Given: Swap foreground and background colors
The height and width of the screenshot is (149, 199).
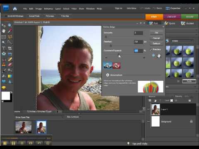Looking at the screenshot, I should pos(11,93).
